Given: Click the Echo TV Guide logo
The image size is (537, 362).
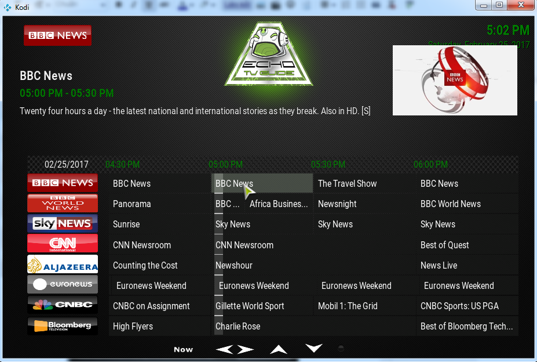Looking at the screenshot, I should (269, 54).
